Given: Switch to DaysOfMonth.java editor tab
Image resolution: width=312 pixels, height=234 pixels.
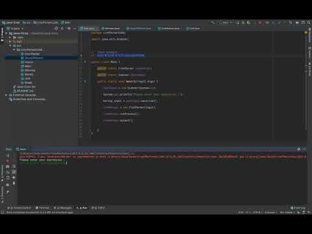Looking at the screenshot, I should point(138,29).
